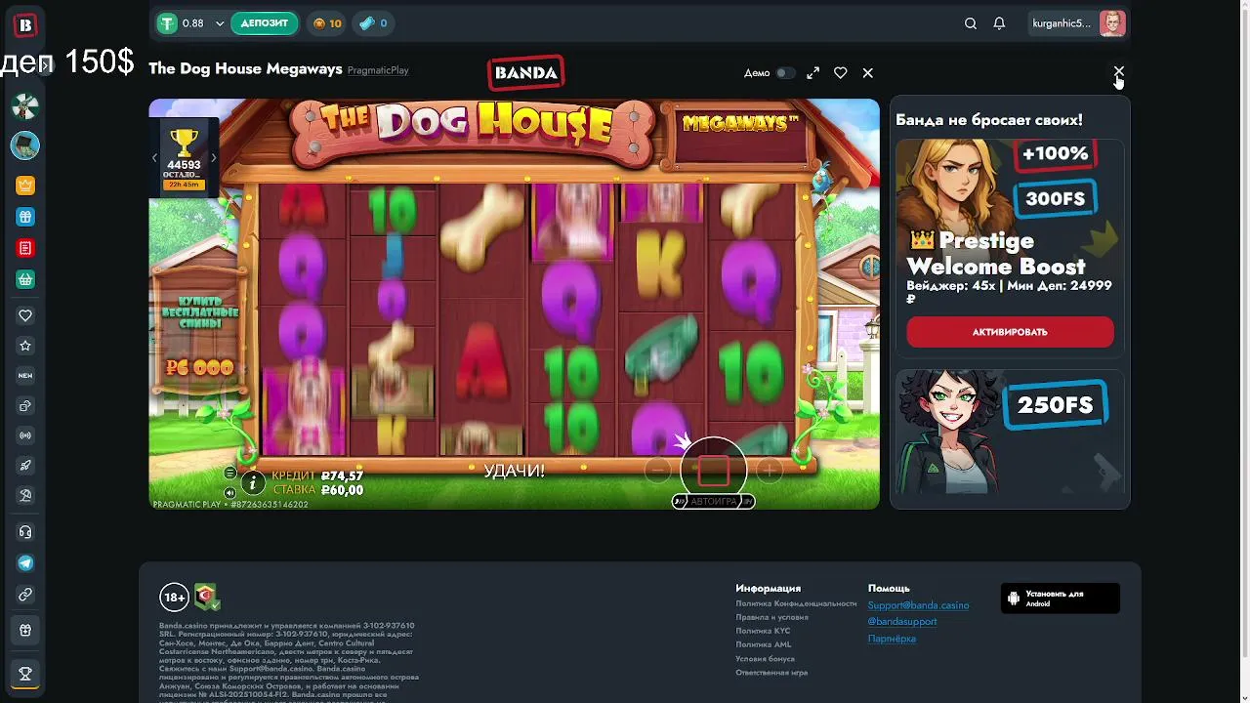Go to previous tournament with left arrow

(154, 157)
